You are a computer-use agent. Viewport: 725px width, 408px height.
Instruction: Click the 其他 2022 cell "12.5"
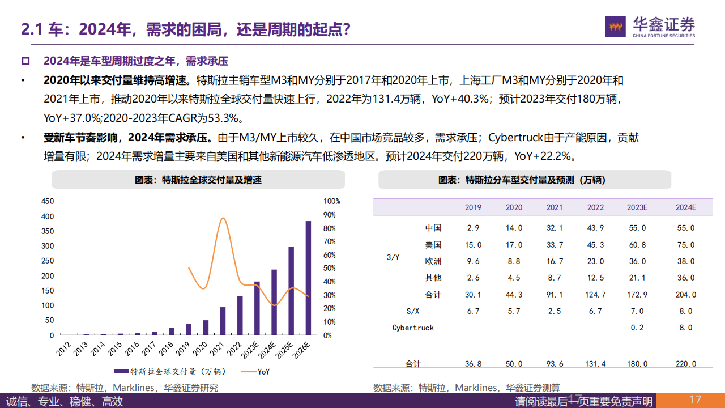(x=596, y=278)
